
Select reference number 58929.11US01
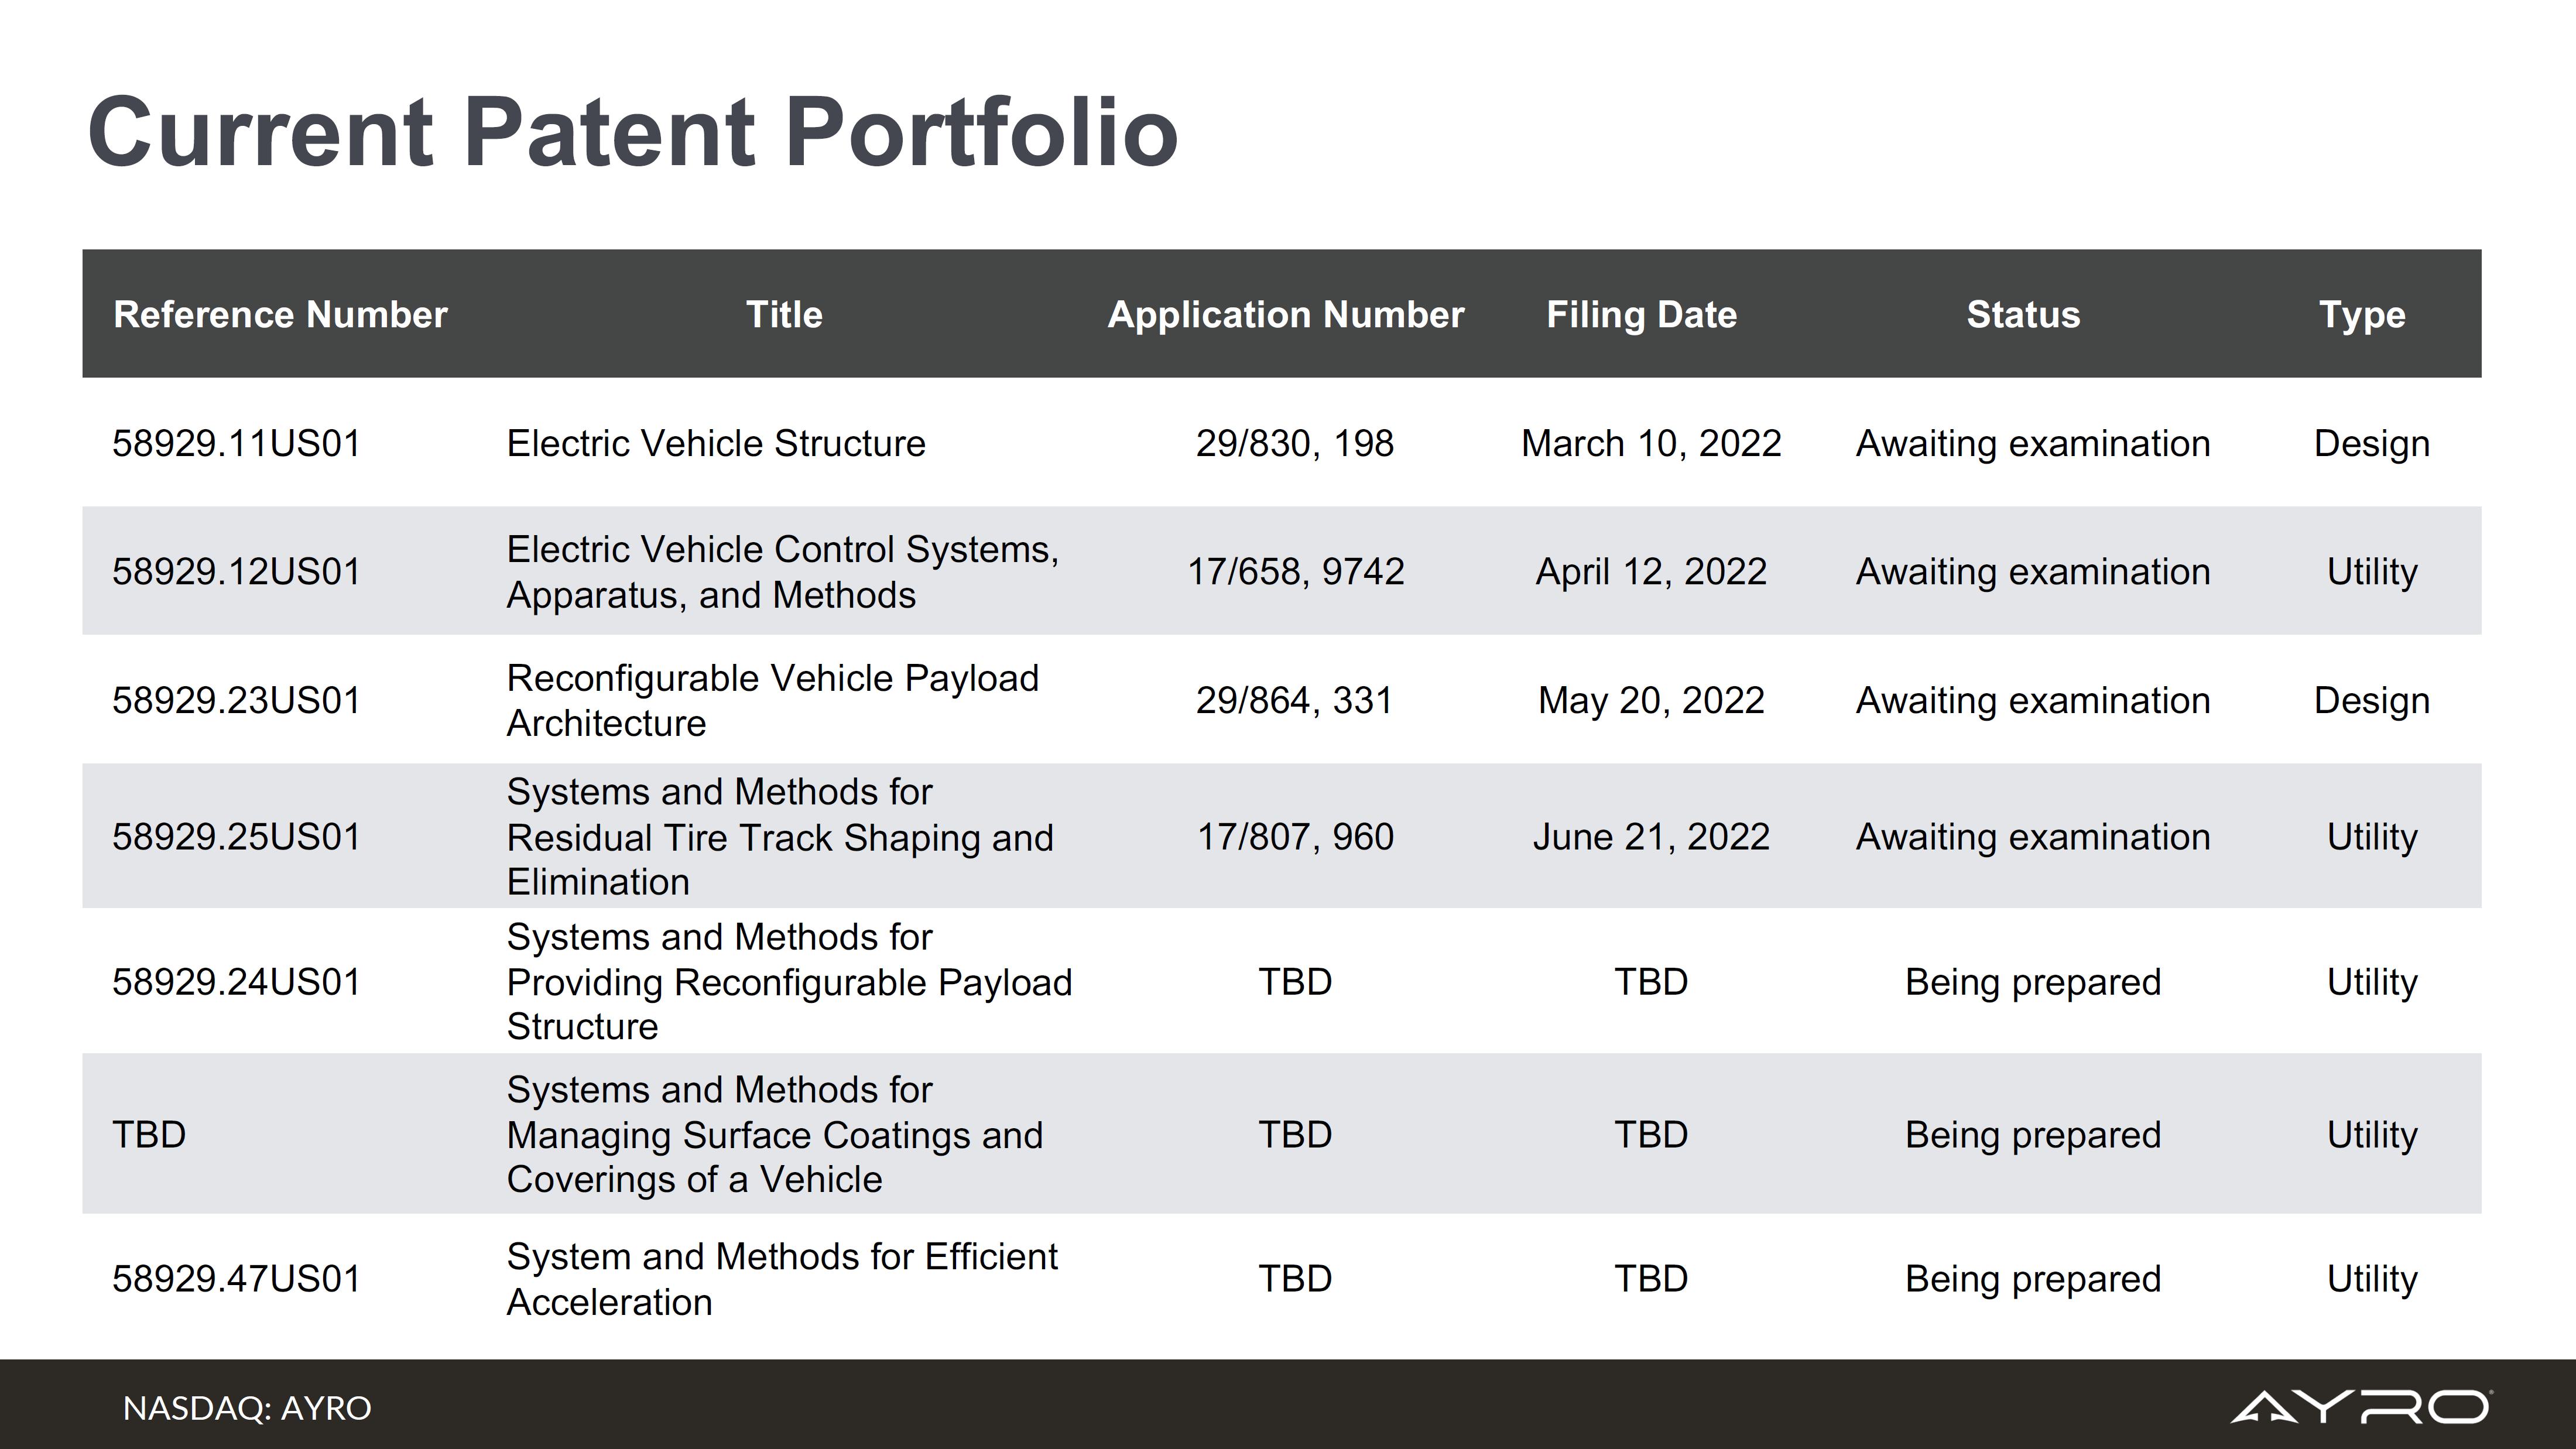236,443
